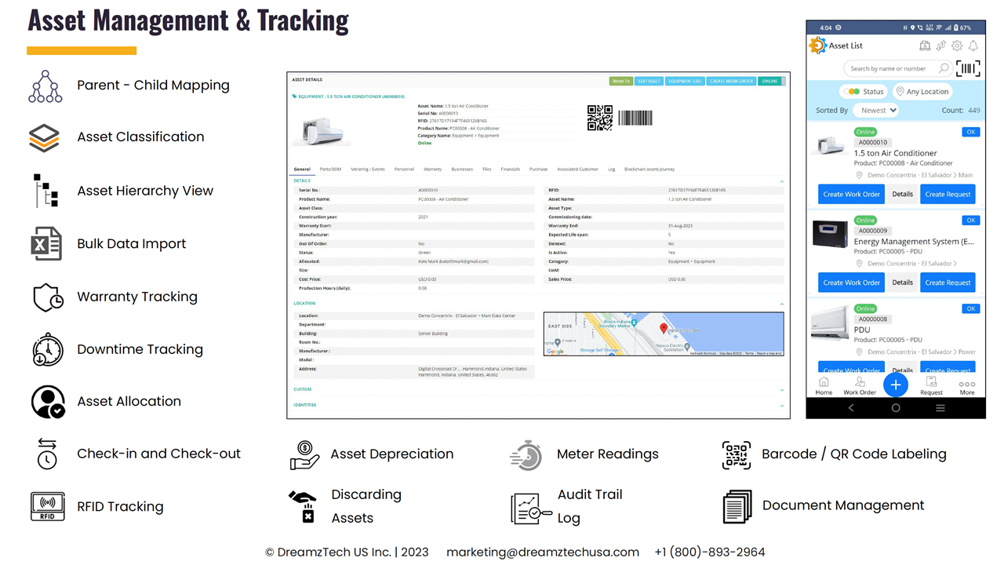The height and width of the screenshot is (565, 1004).
Task: Open the Financials tab
Action: coord(511,169)
